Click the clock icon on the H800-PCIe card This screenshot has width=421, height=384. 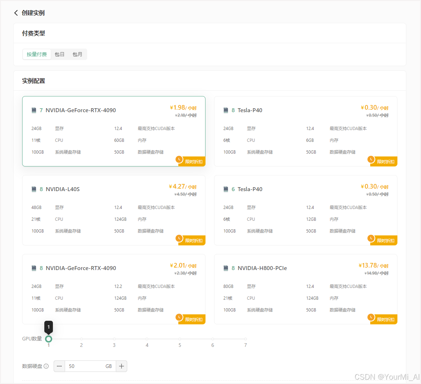(371, 317)
